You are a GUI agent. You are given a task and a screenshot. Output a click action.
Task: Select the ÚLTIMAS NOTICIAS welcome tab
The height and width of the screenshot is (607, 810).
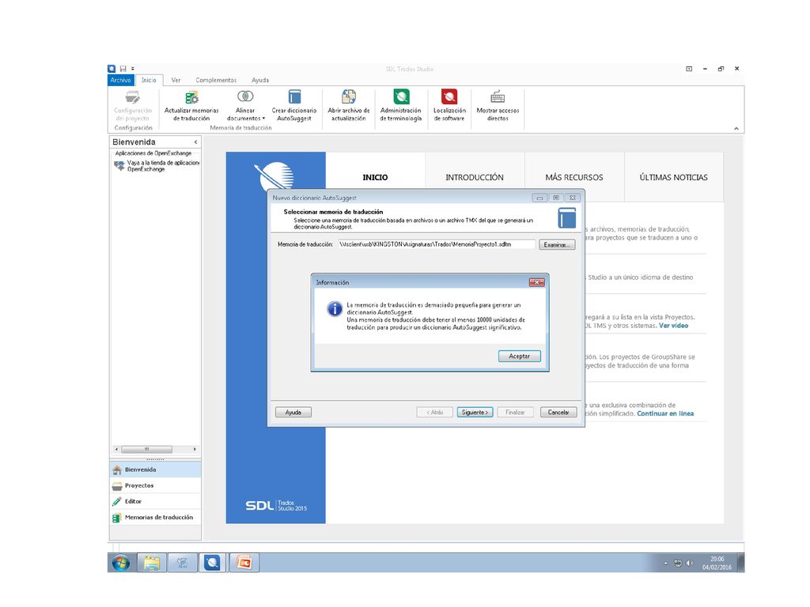pyautogui.click(x=674, y=177)
